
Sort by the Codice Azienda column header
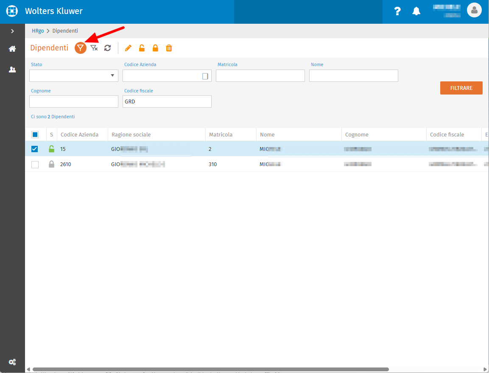pyautogui.click(x=80, y=135)
